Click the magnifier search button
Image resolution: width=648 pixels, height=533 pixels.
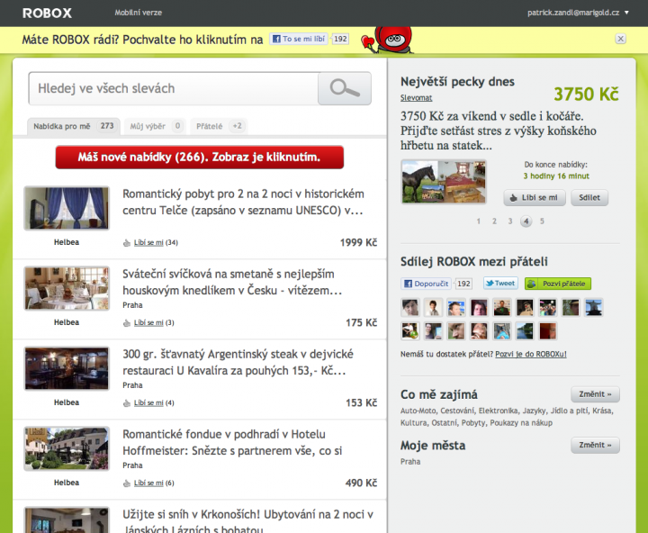click(x=345, y=88)
